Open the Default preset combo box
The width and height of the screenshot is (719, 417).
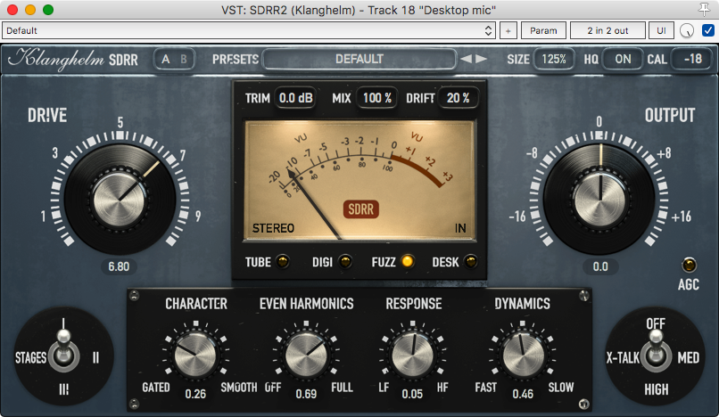tap(249, 30)
